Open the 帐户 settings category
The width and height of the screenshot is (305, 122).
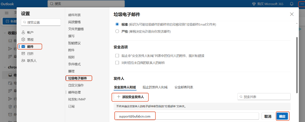tap(30, 32)
